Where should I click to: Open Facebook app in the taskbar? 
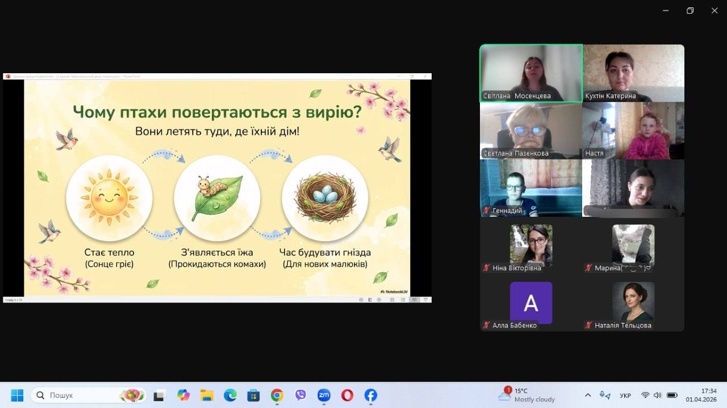[x=370, y=396]
